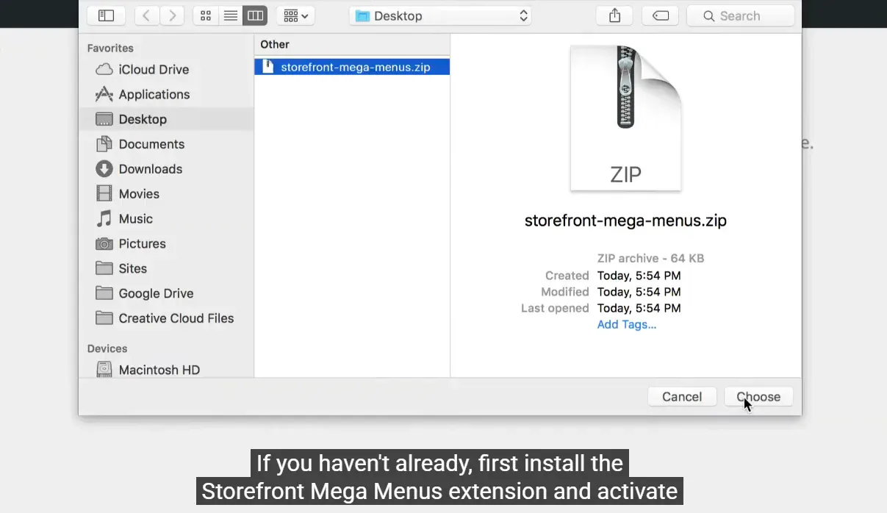Select Google Drive in sidebar

156,293
